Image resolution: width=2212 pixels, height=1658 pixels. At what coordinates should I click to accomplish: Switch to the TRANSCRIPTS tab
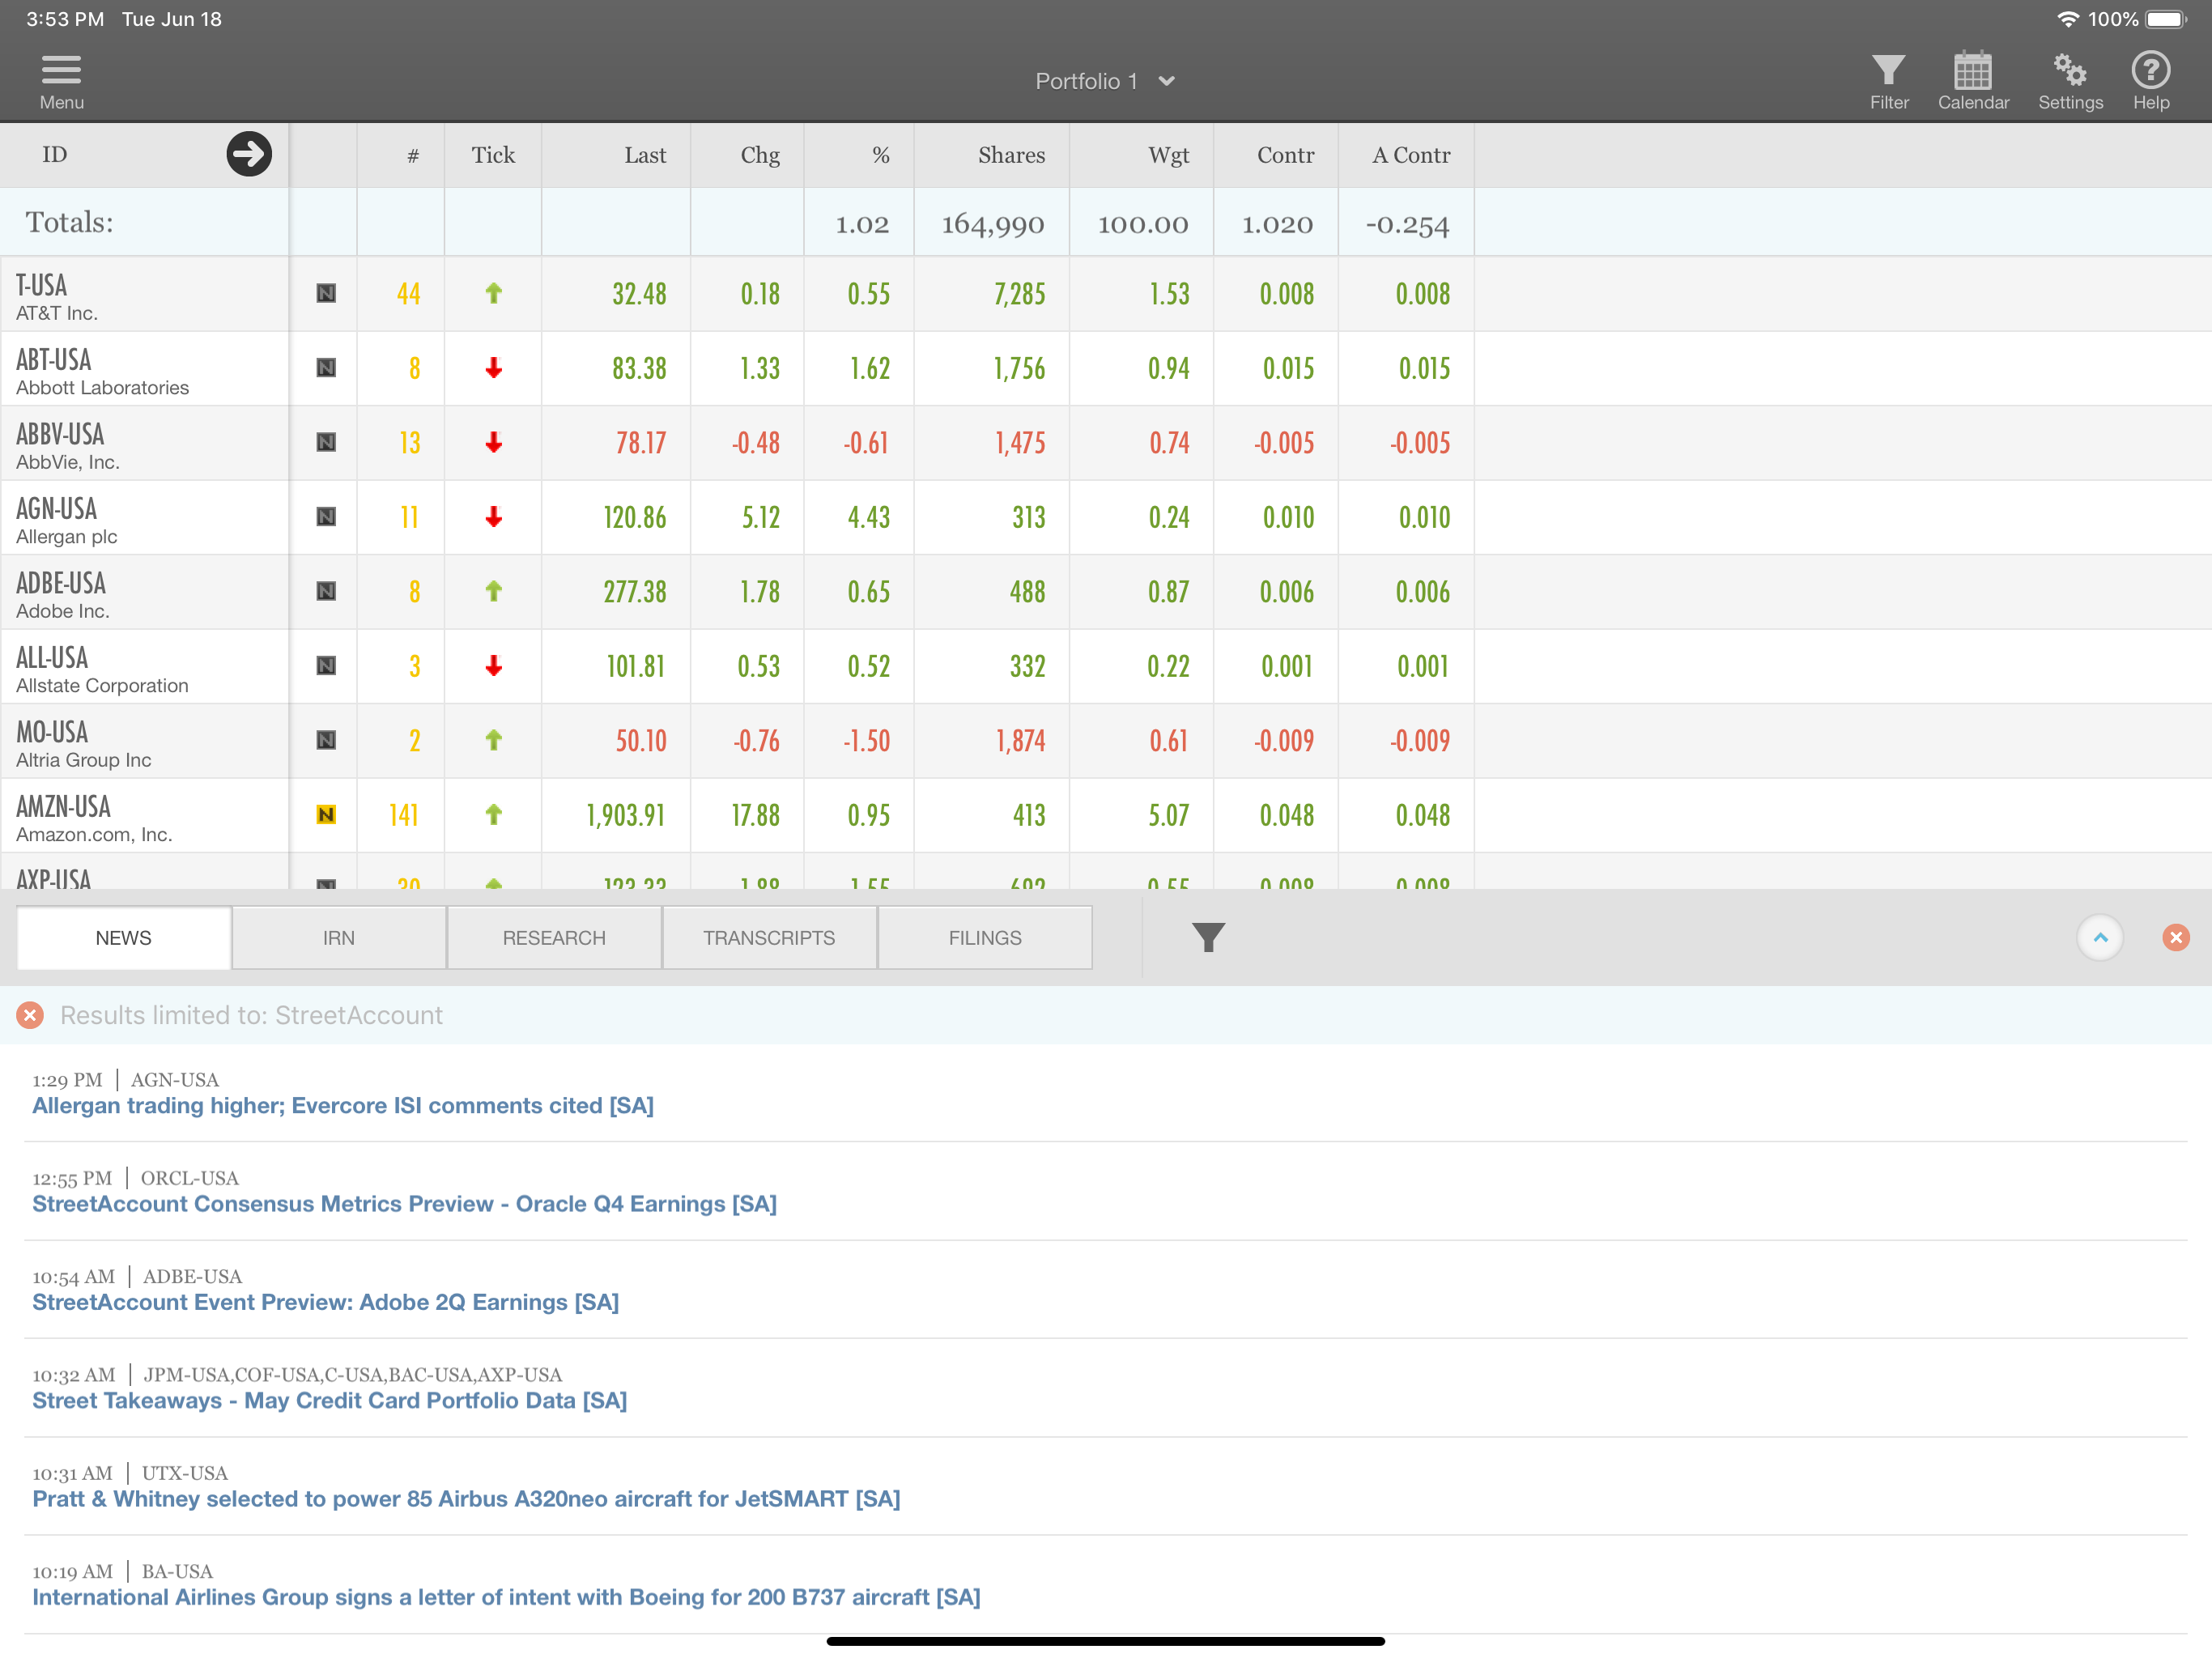tap(769, 938)
